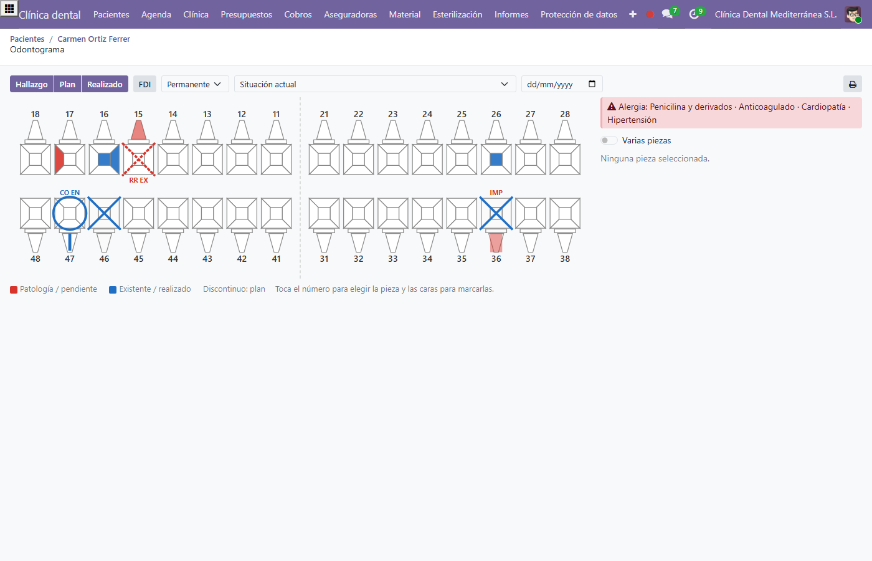The height and width of the screenshot is (561, 872).
Task: Open the user avatar menu
Action: pyautogui.click(x=853, y=14)
